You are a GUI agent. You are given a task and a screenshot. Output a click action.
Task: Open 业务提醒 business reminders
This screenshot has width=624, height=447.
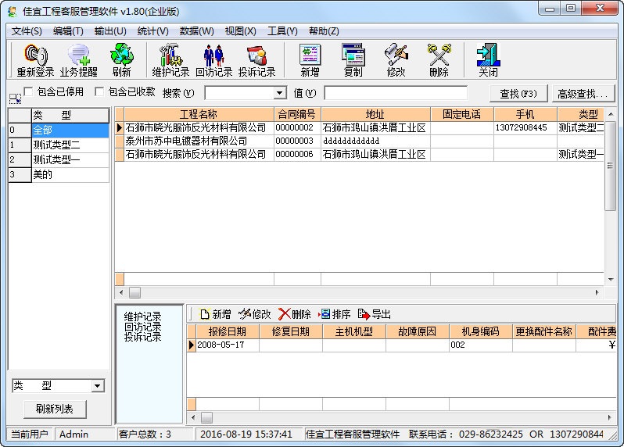pyautogui.click(x=79, y=60)
